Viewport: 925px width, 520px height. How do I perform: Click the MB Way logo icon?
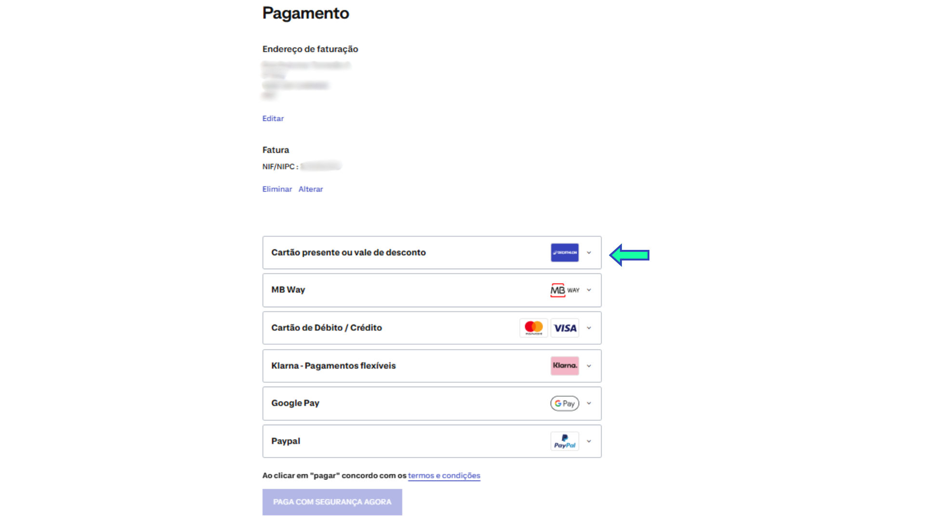(x=565, y=290)
